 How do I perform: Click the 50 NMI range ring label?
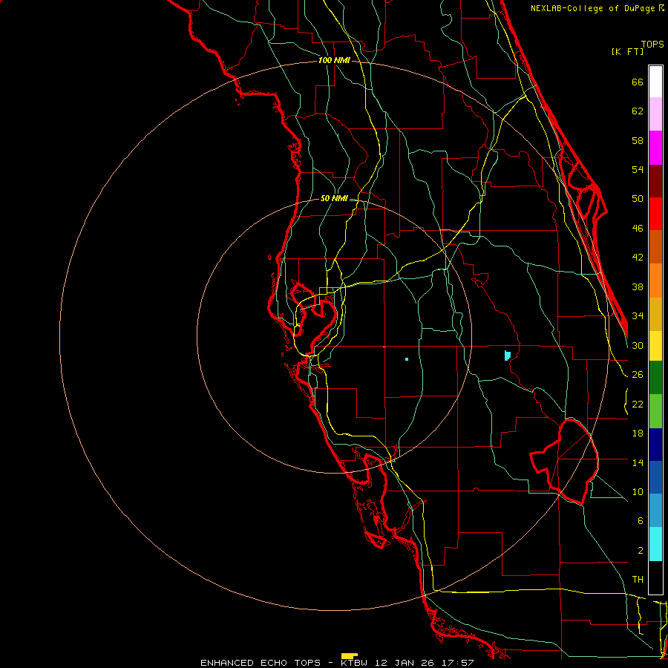click(334, 198)
